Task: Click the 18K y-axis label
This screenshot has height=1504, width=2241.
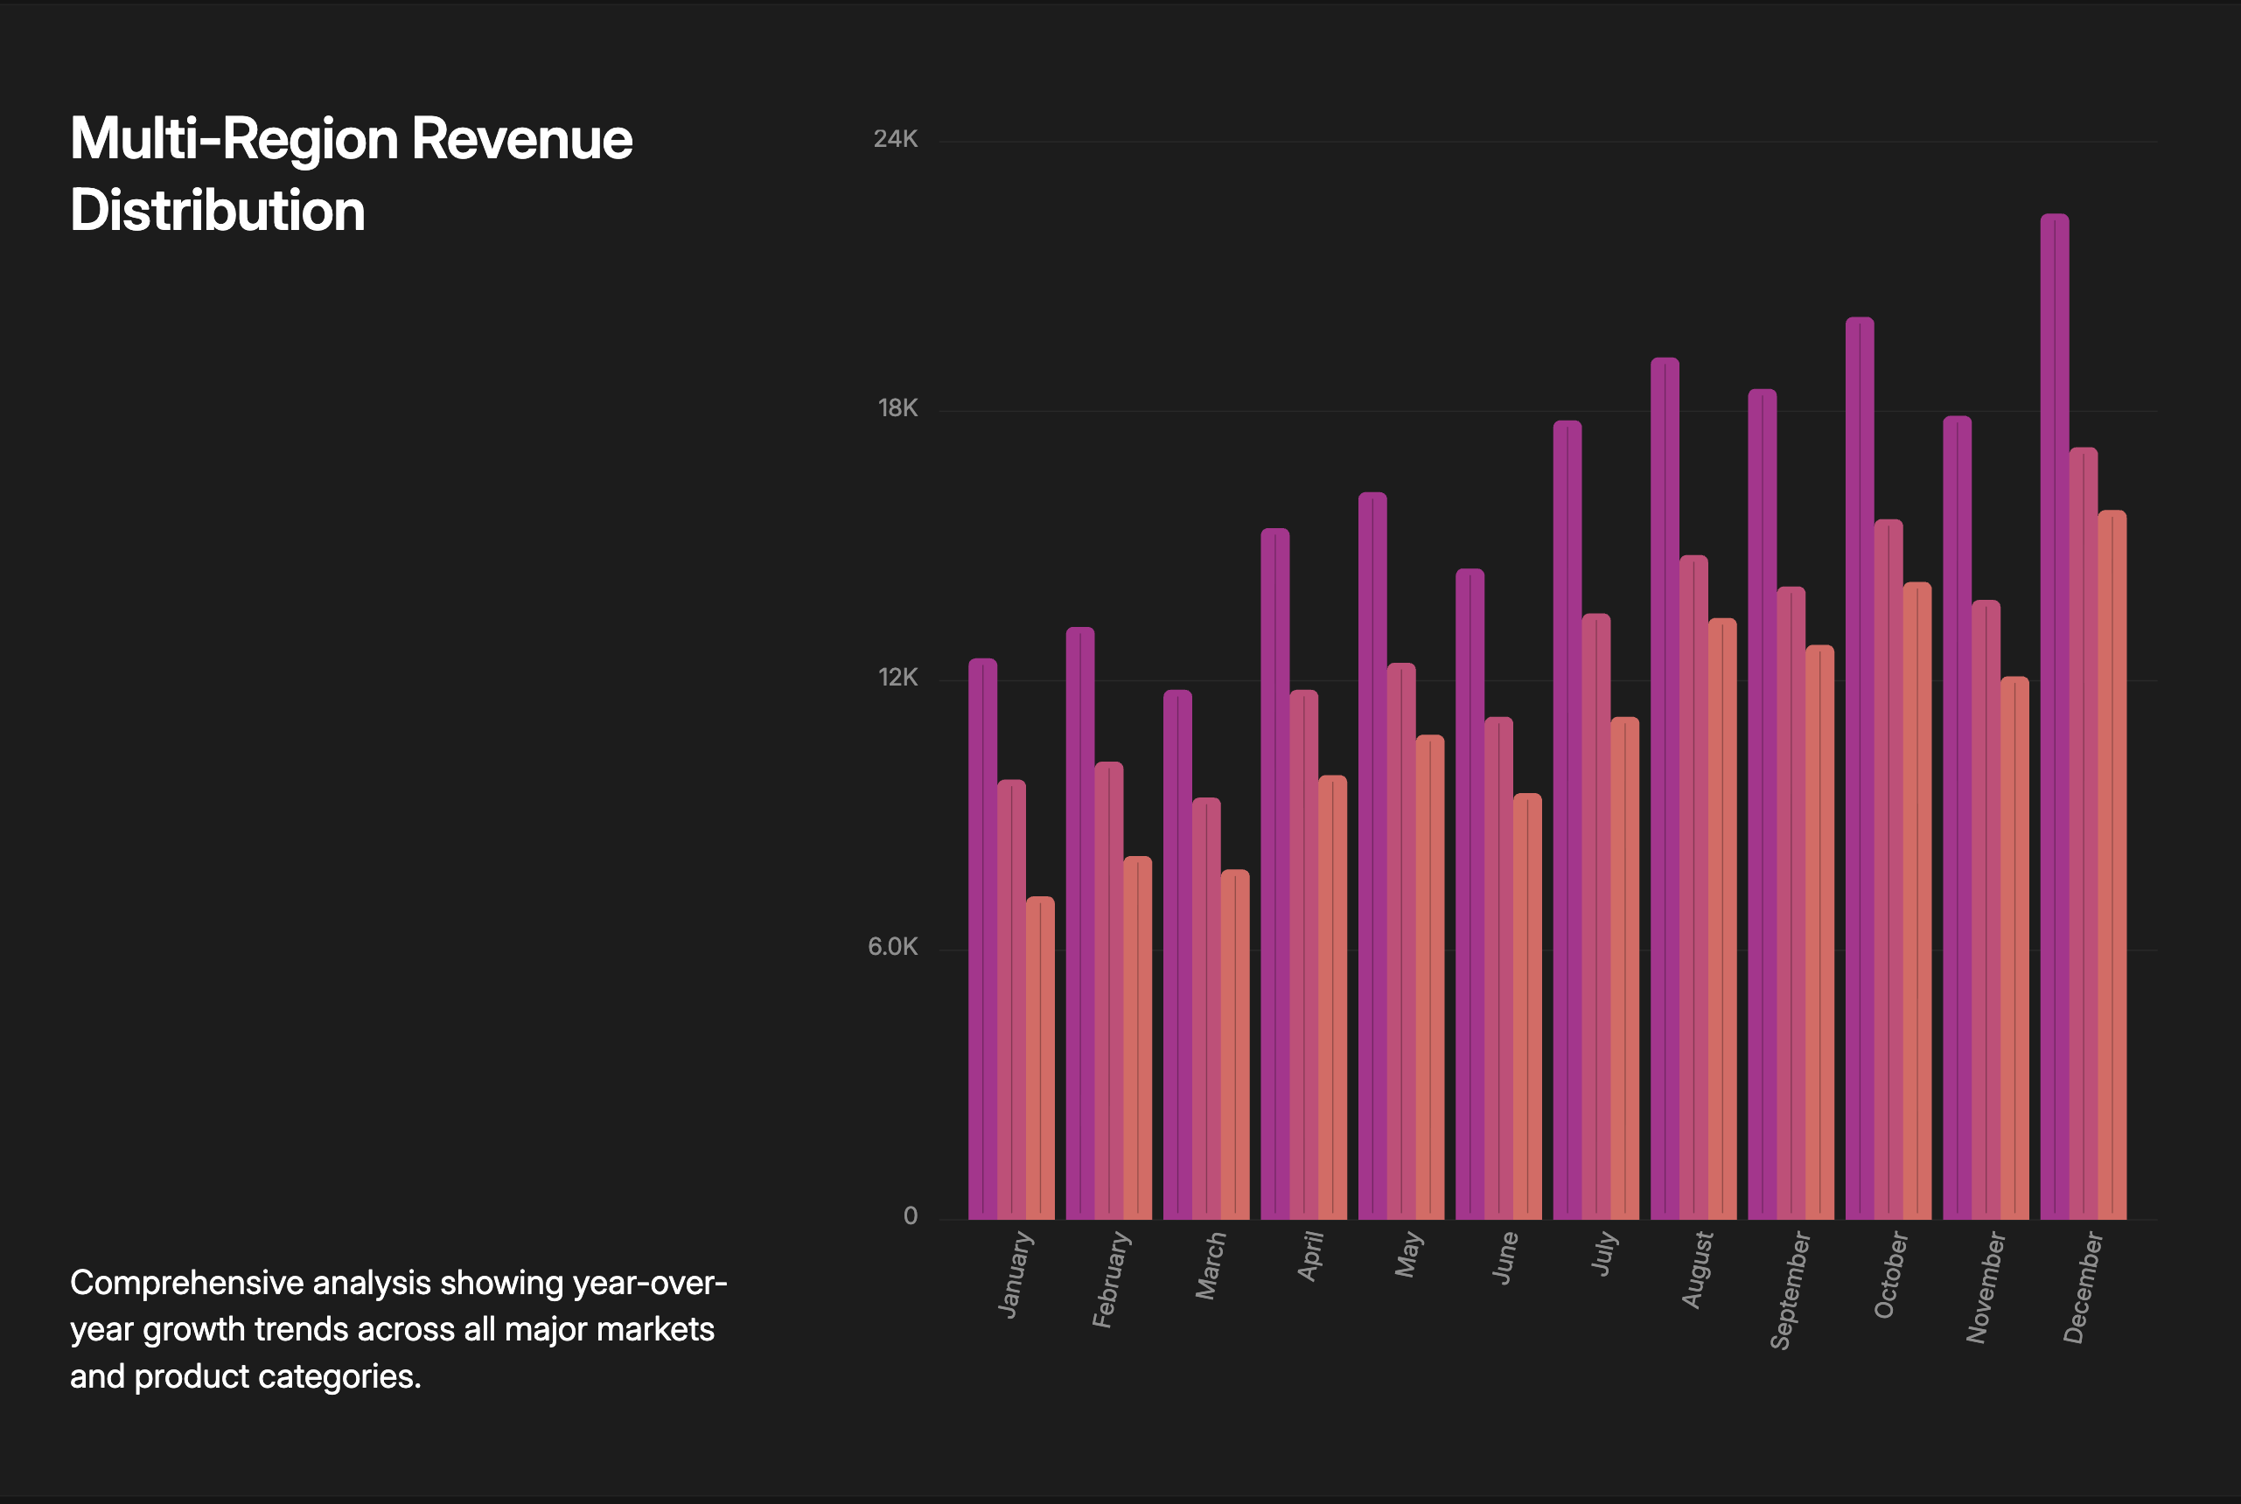Action: [897, 408]
